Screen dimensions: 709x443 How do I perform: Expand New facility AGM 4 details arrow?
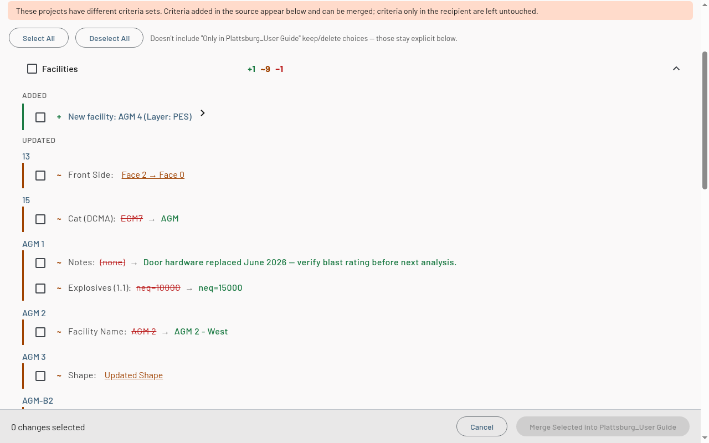tap(203, 113)
